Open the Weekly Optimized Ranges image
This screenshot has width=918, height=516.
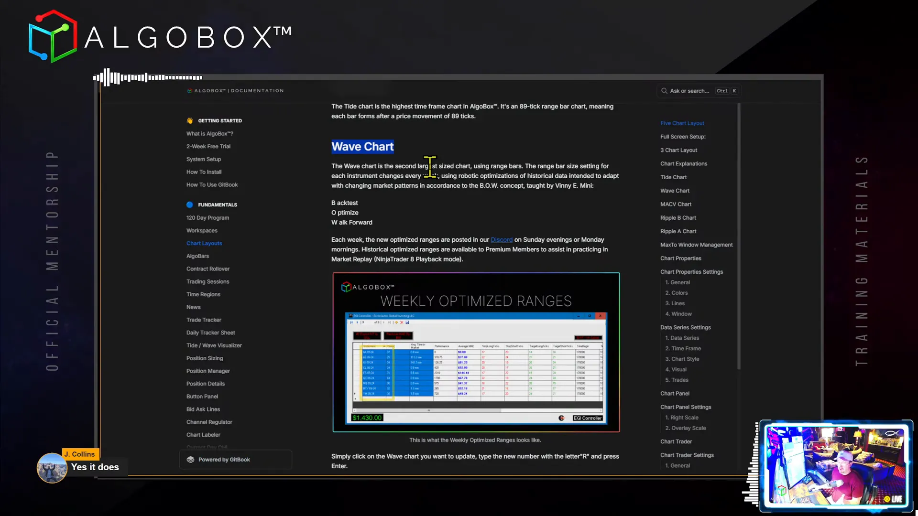[x=476, y=353]
